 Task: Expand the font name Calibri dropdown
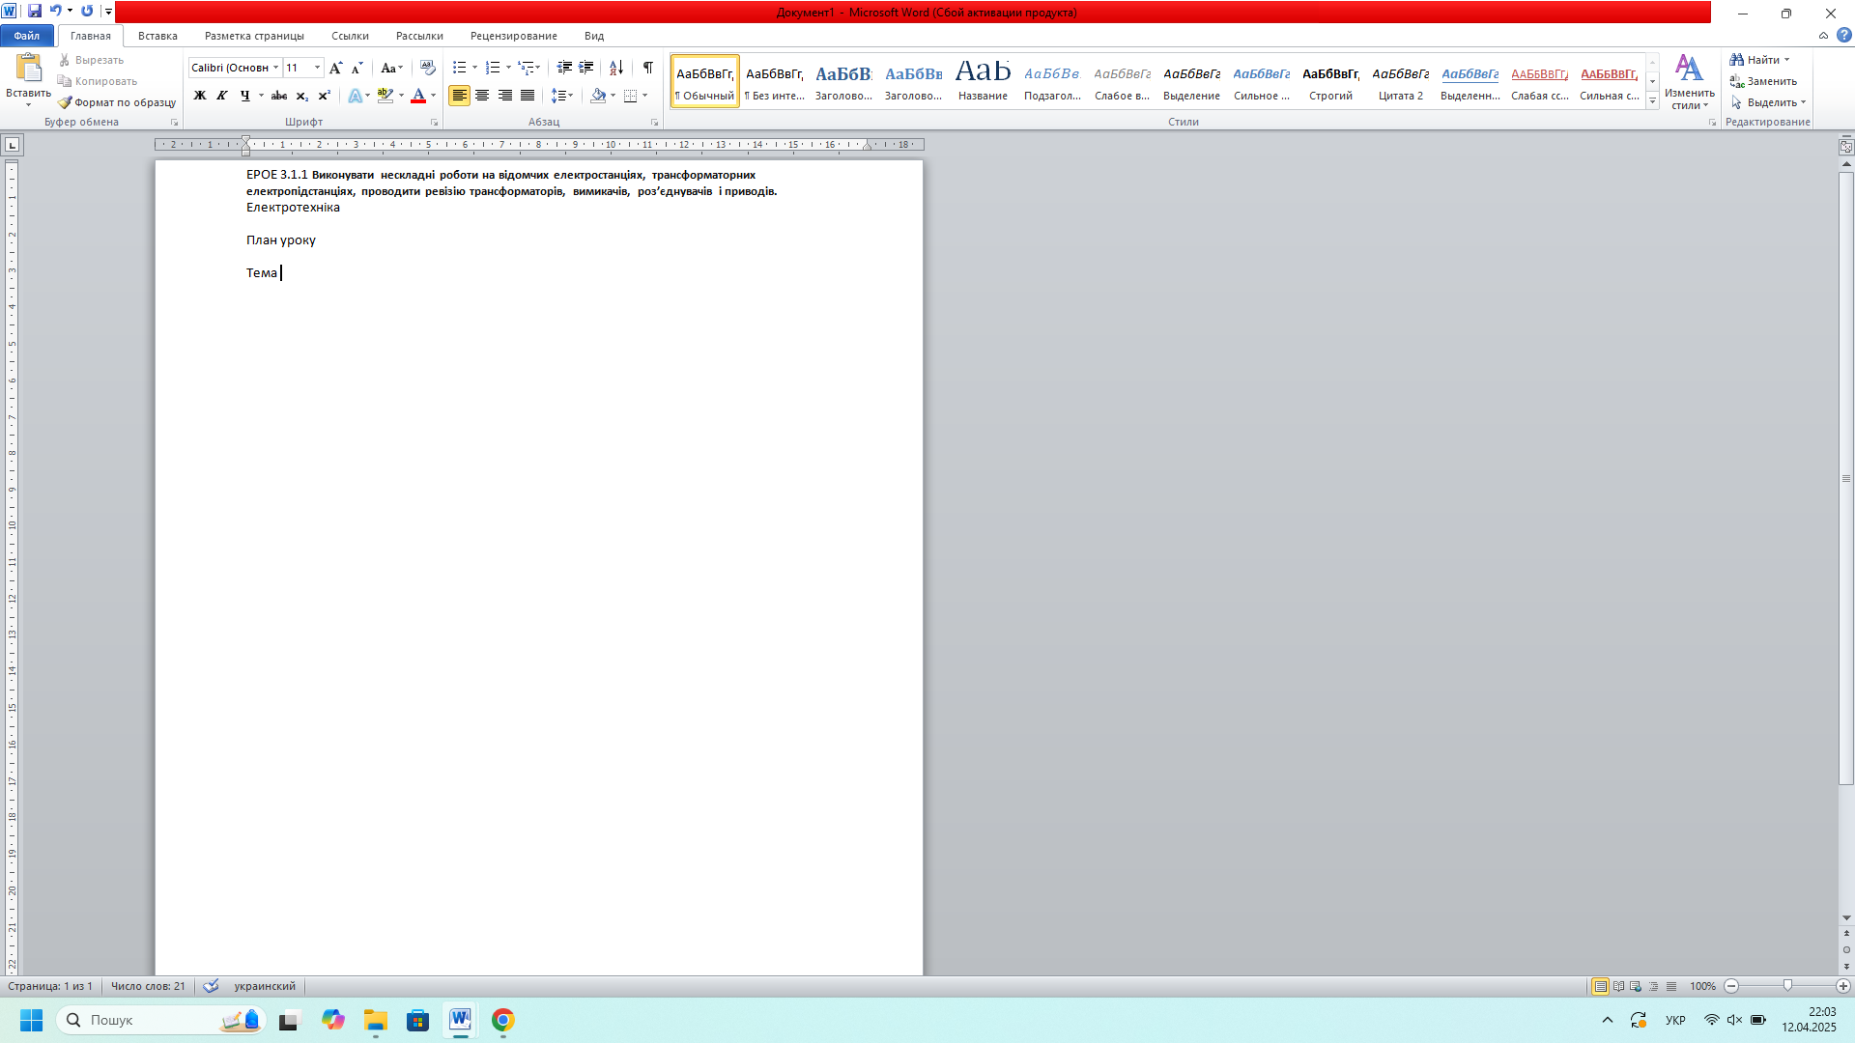tap(275, 68)
